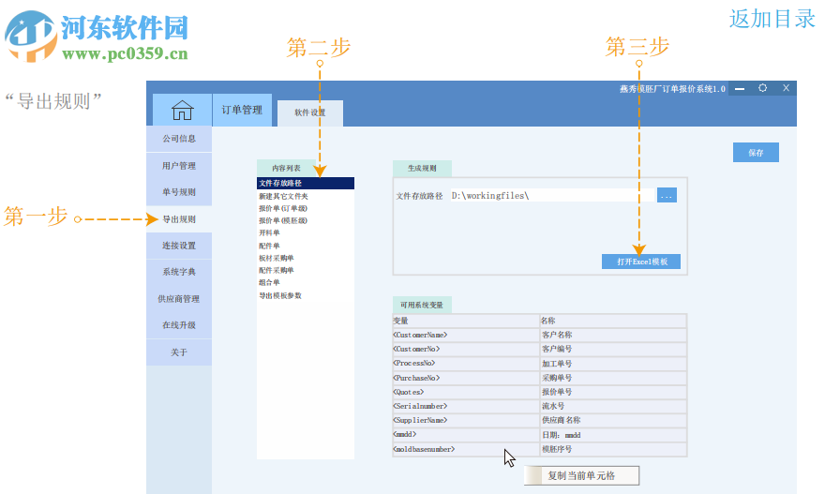This screenshot has width=825, height=494.
Task: Select the <Serialnumber> variable cell
Action: (x=466, y=406)
